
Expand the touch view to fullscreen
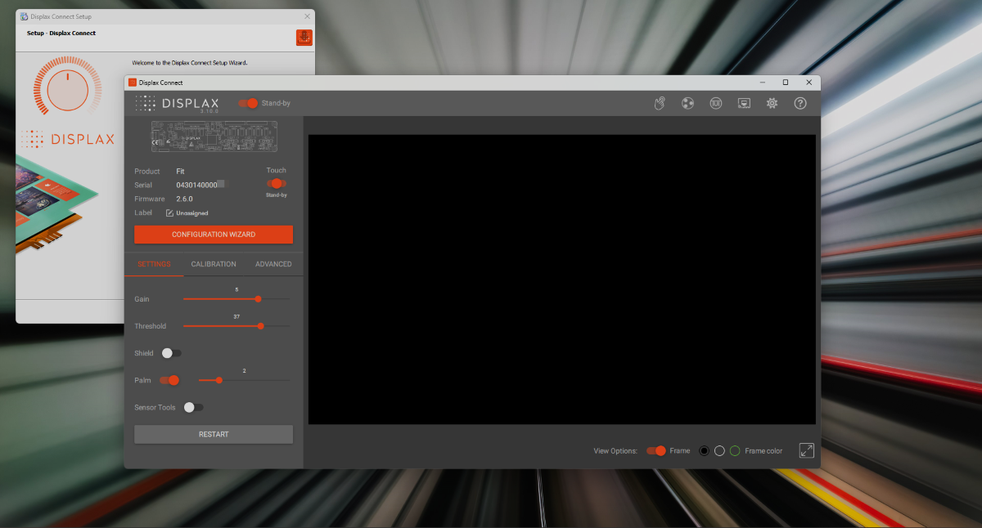tap(807, 450)
